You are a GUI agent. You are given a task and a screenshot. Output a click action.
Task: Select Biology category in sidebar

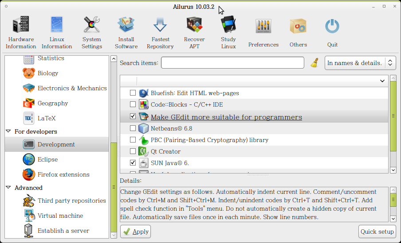click(57, 73)
